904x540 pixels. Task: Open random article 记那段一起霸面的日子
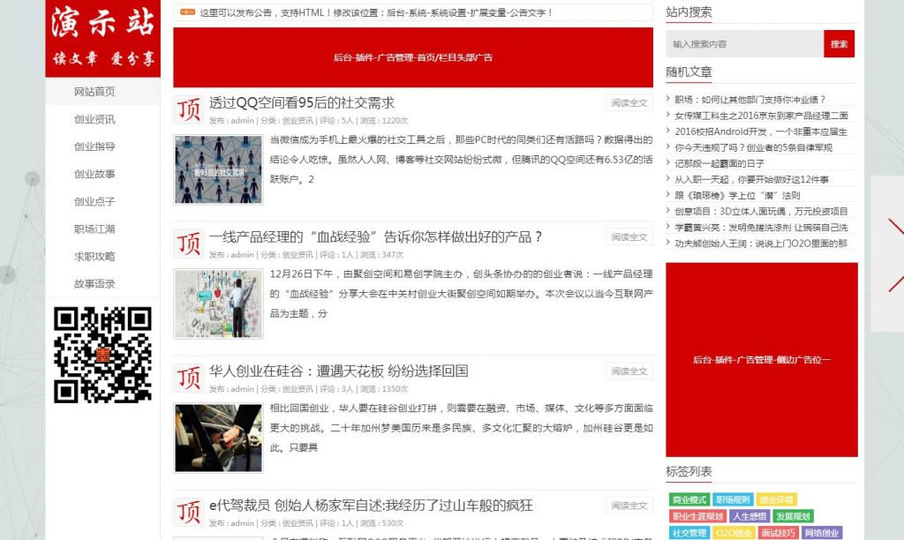719,163
